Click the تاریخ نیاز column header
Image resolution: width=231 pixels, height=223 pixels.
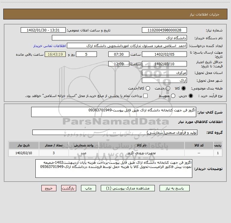[24, 145]
